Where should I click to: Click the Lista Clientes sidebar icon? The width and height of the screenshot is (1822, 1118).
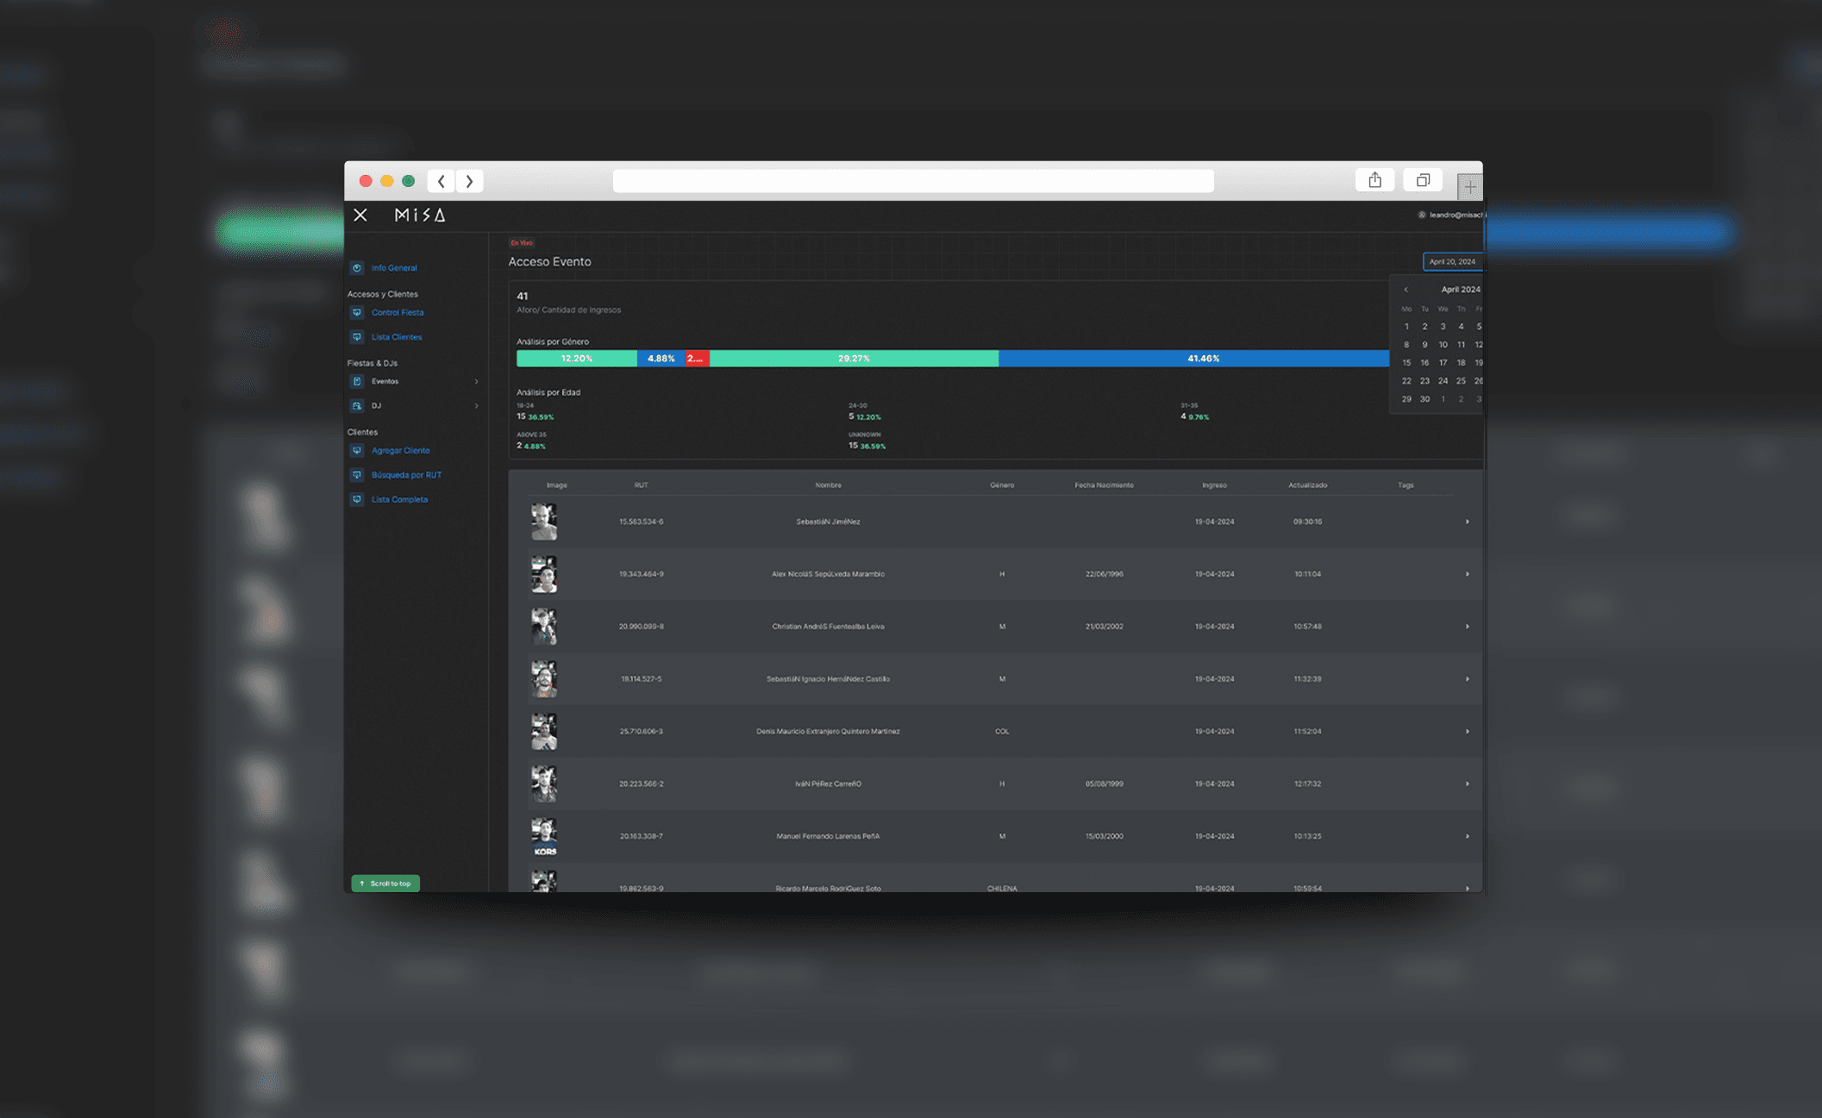tap(358, 337)
